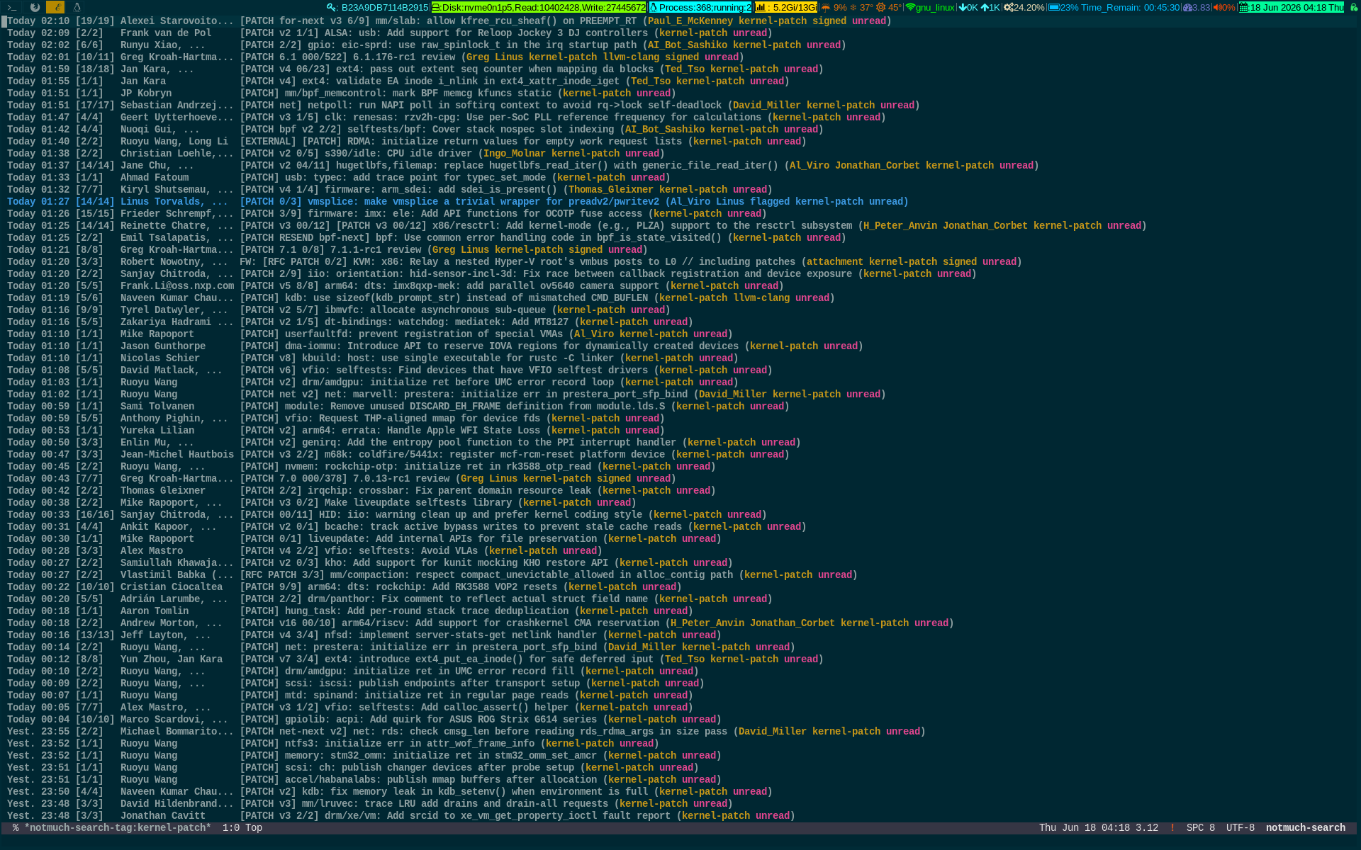
Task: Click memory usage 5.2Gi/13Gi widget
Action: (785, 7)
